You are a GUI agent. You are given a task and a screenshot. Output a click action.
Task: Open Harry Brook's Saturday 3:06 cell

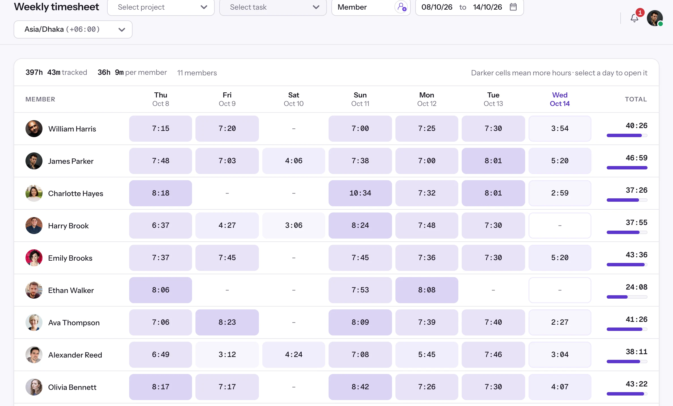point(294,226)
